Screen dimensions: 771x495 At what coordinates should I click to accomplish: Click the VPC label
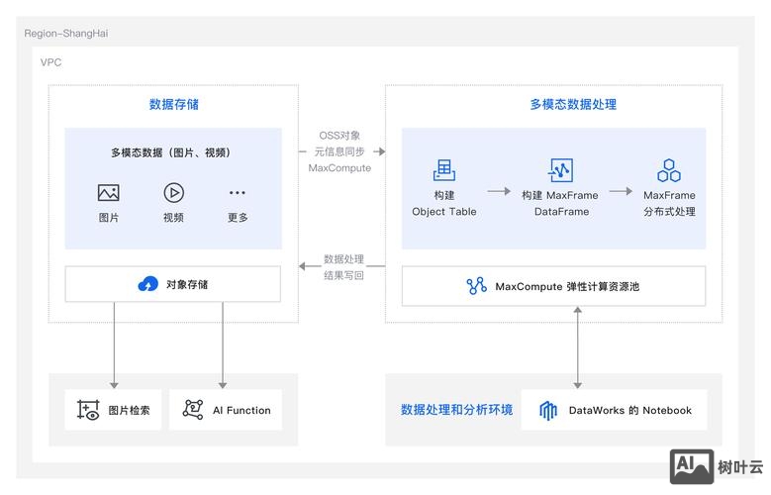point(51,62)
